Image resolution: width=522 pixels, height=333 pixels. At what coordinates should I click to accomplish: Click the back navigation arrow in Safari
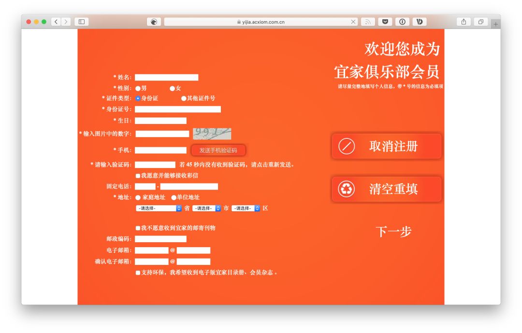55,22
